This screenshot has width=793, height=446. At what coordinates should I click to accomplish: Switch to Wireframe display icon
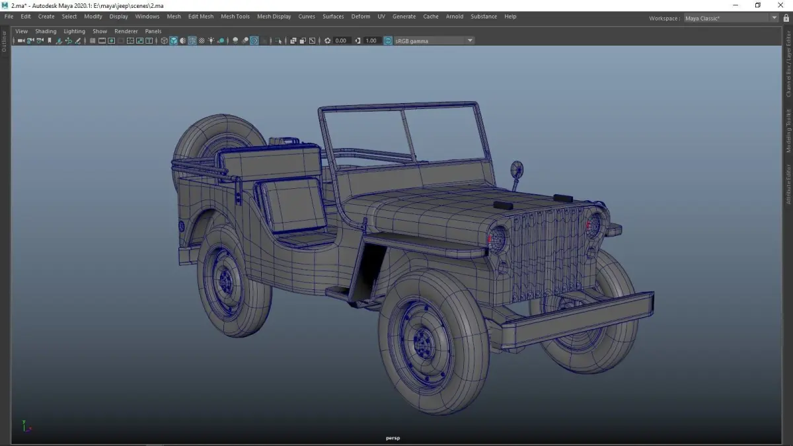tap(164, 40)
